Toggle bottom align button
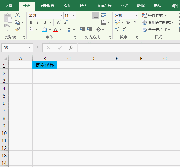The width and height of the screenshot is (180, 167). [x=96, y=15]
